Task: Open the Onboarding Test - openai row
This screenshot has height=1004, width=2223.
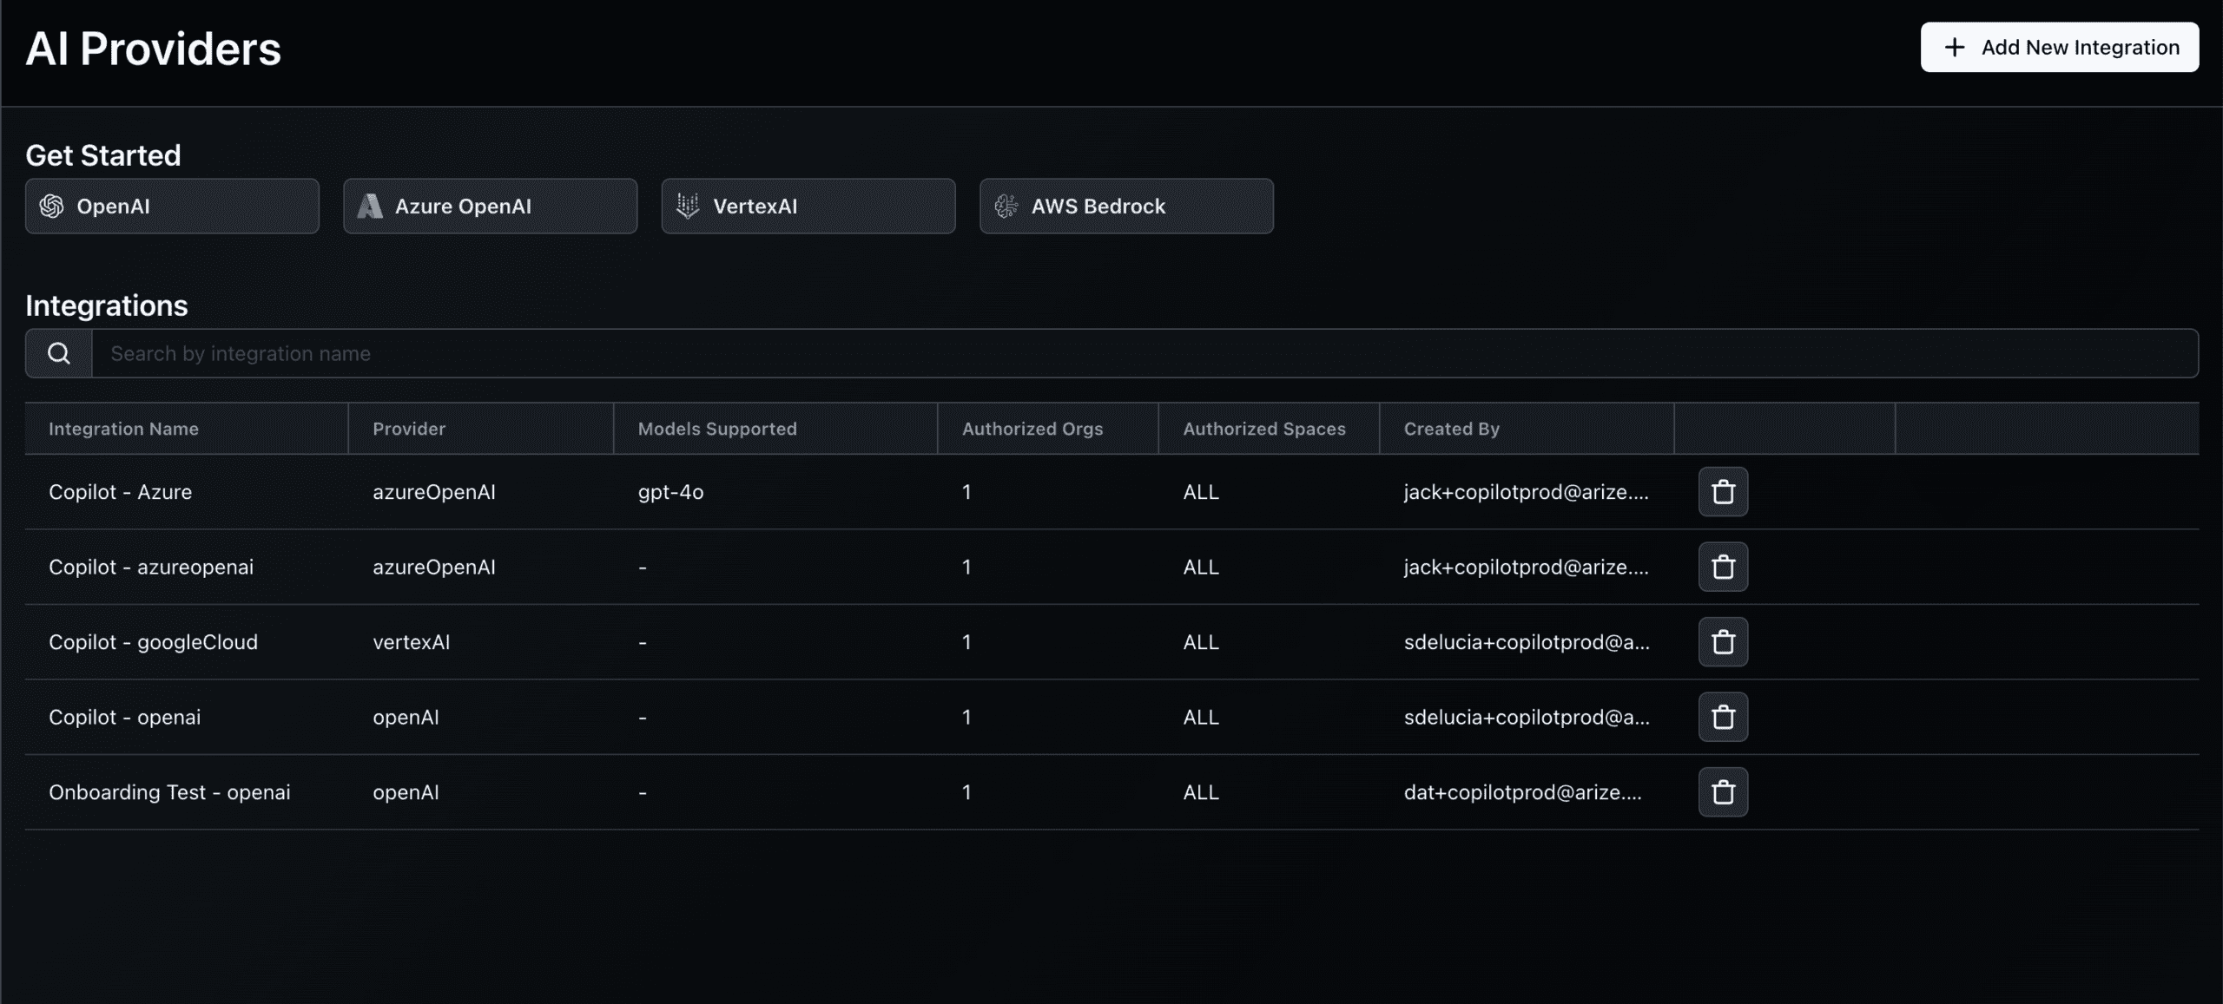Action: point(169,792)
